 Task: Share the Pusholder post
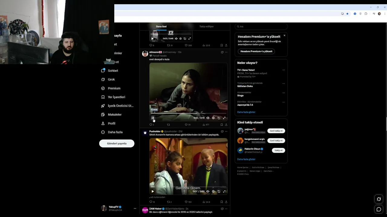click(x=226, y=202)
